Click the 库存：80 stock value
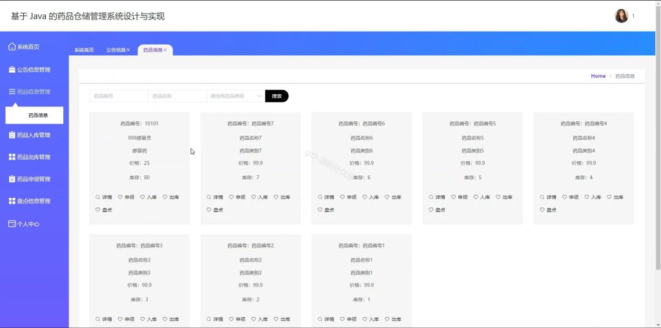The width and height of the screenshot is (661, 328). (x=139, y=177)
